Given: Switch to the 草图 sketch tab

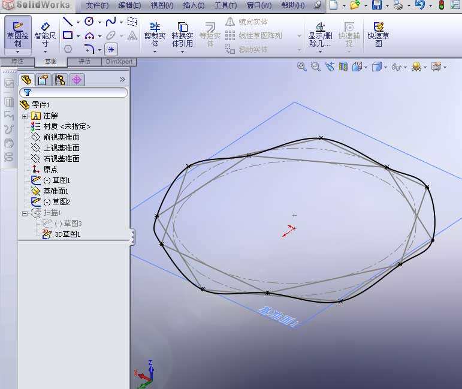Looking at the screenshot, I should pos(51,62).
